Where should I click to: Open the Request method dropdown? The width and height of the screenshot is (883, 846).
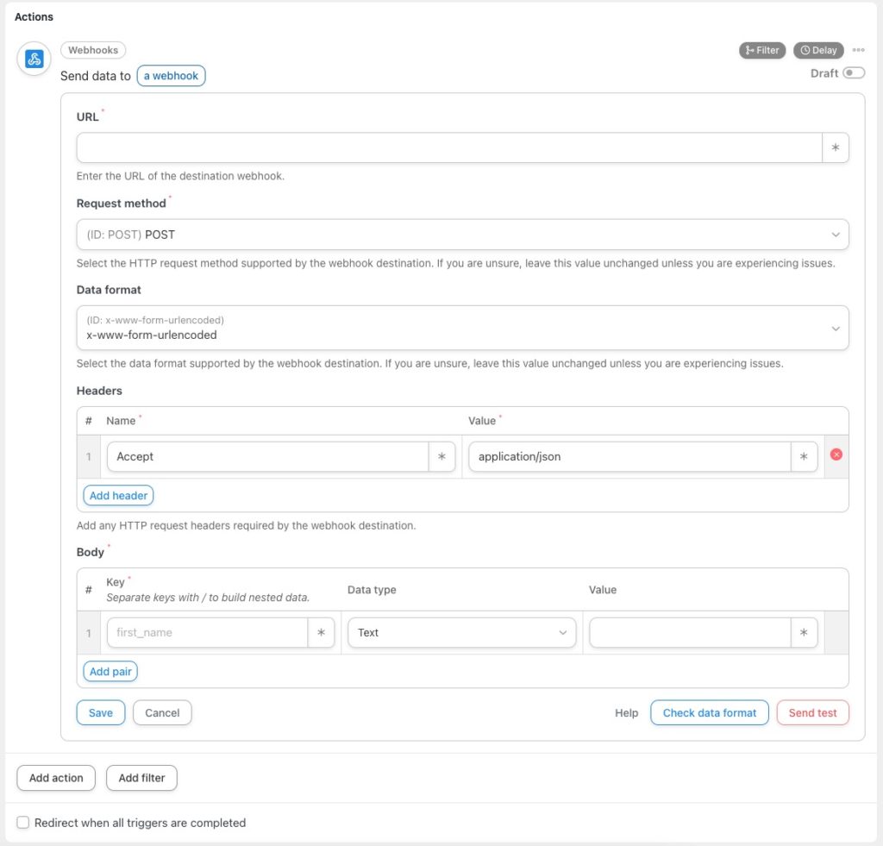pyautogui.click(x=462, y=234)
